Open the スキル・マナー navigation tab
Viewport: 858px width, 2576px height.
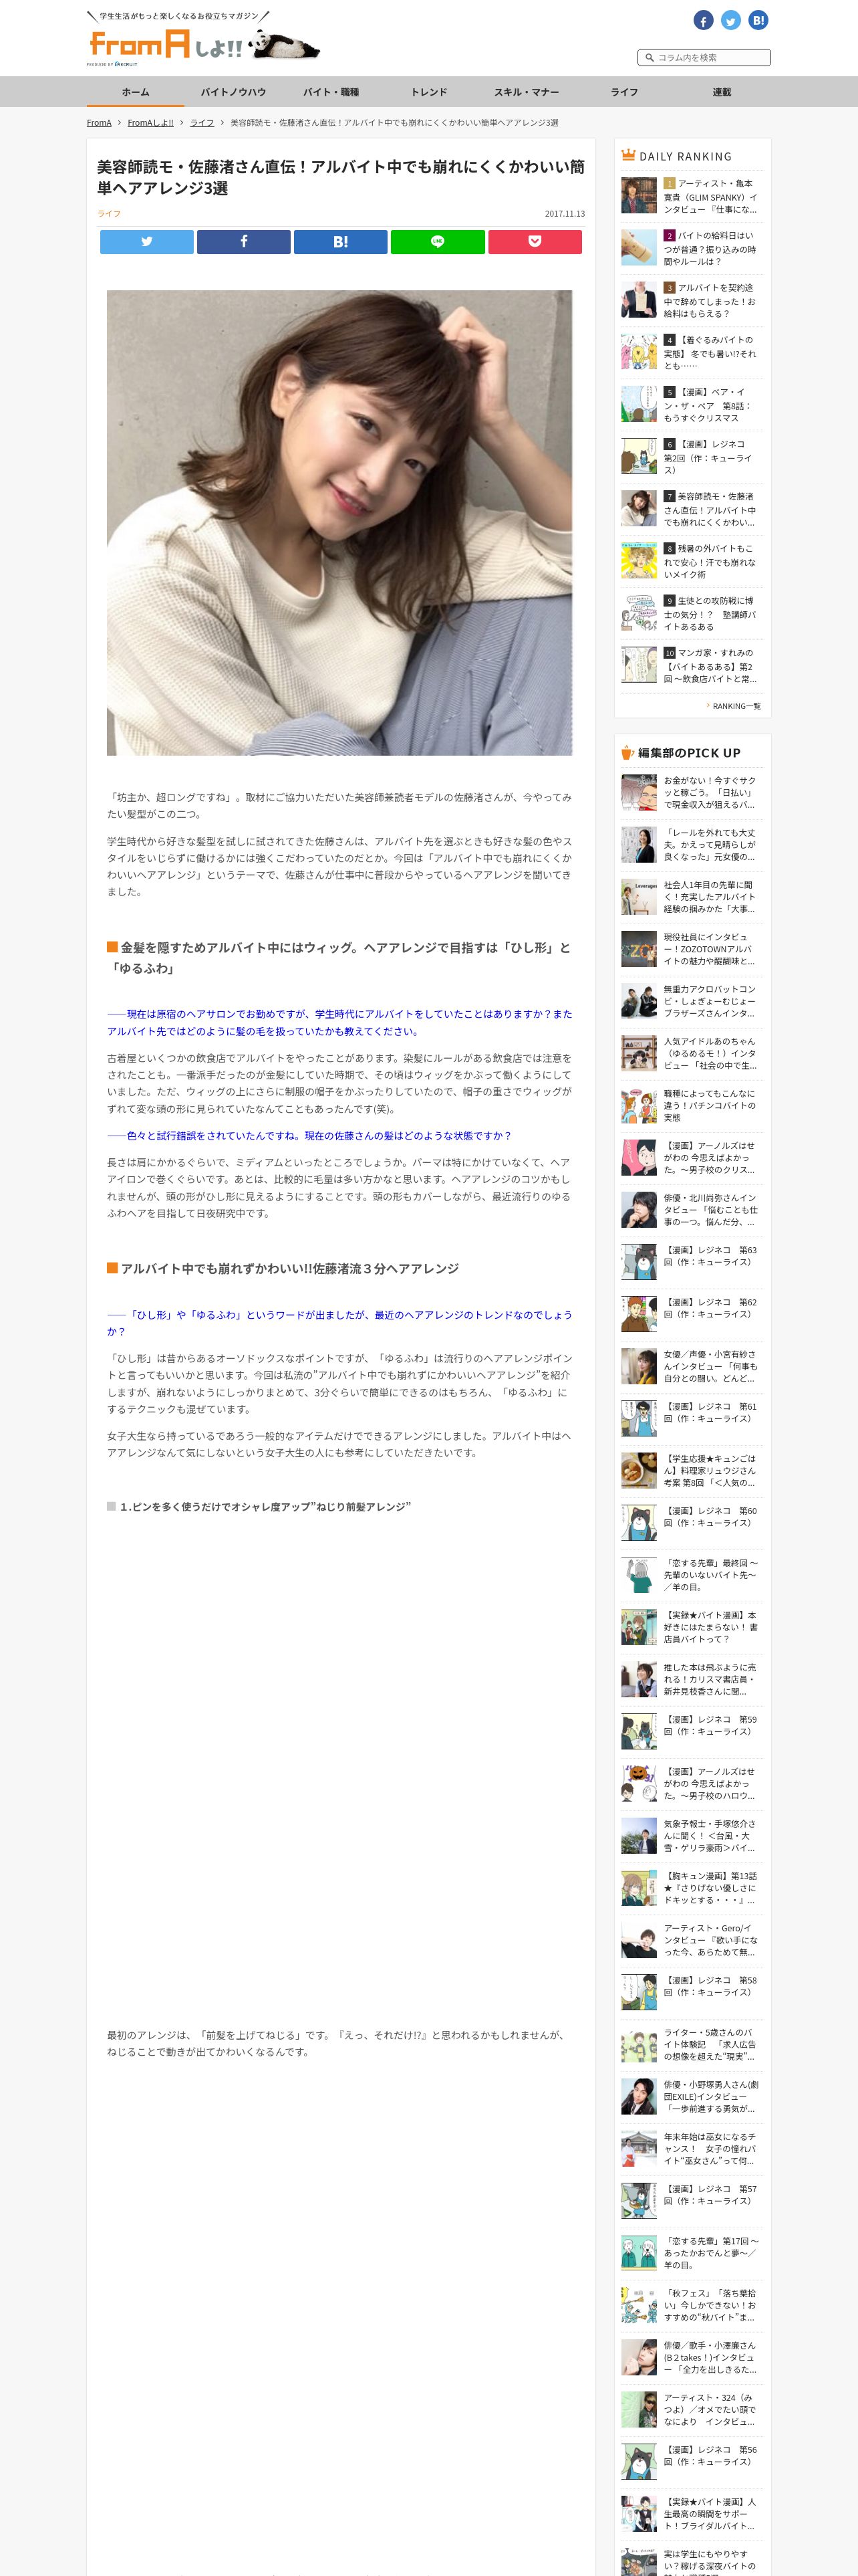(527, 92)
